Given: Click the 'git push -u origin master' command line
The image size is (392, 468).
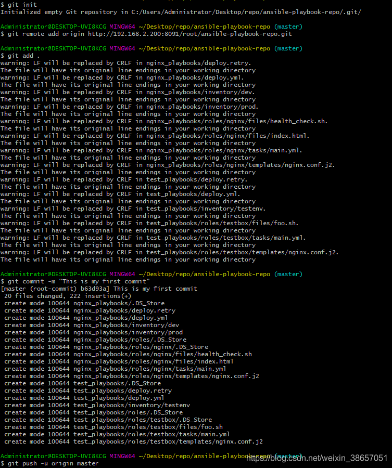Looking at the screenshot, I should pyautogui.click(x=49, y=463).
